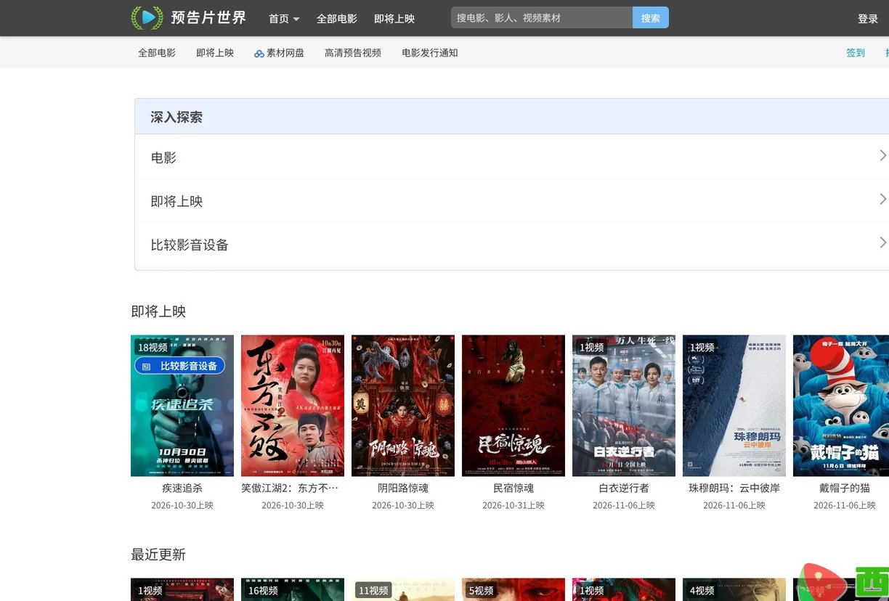
Task: Click 2026-10-31上映 date under 民宿惊魂
Action: pos(513,505)
